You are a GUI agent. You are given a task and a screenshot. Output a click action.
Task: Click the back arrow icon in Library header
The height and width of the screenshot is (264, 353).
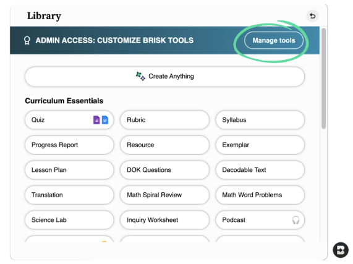tap(312, 15)
